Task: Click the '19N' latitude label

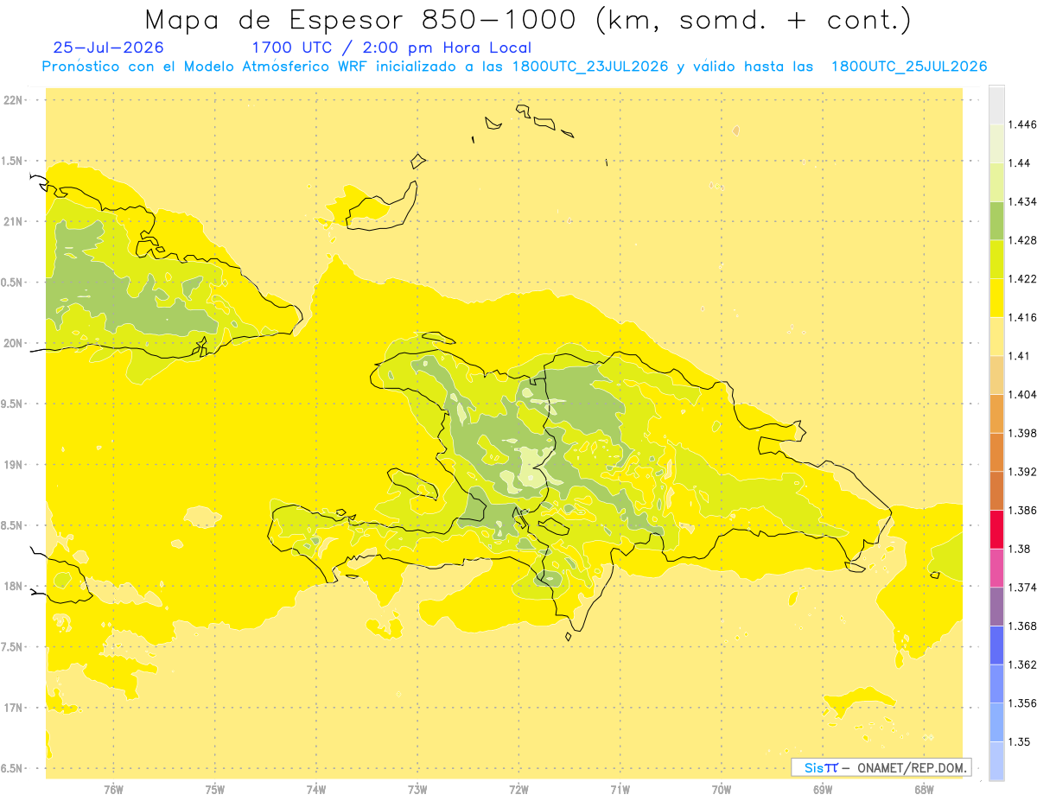Action: point(13,465)
